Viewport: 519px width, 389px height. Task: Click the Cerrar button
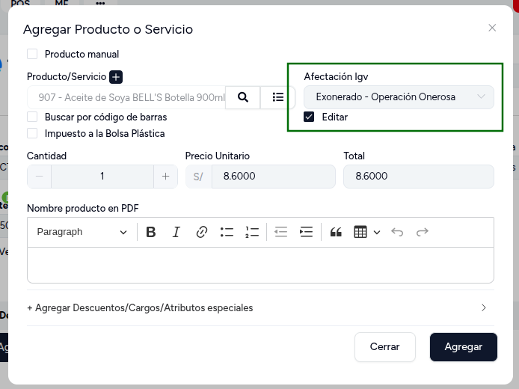pos(384,347)
